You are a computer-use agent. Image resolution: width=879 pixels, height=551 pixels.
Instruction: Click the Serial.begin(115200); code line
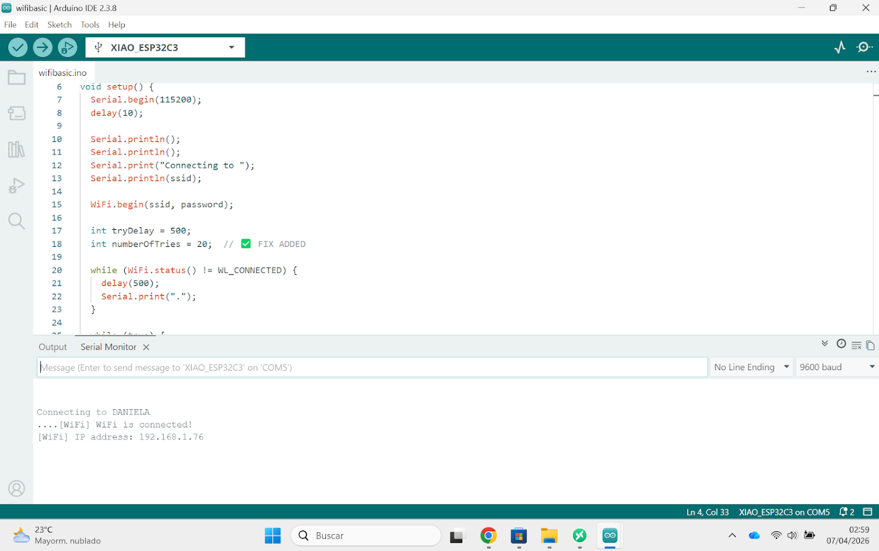pyautogui.click(x=146, y=100)
